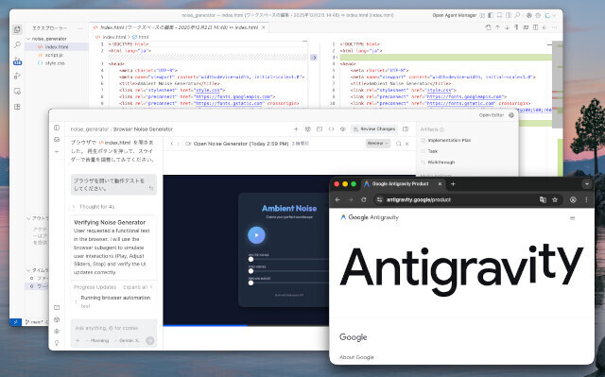Click the White Noise slider handle

tap(251, 260)
